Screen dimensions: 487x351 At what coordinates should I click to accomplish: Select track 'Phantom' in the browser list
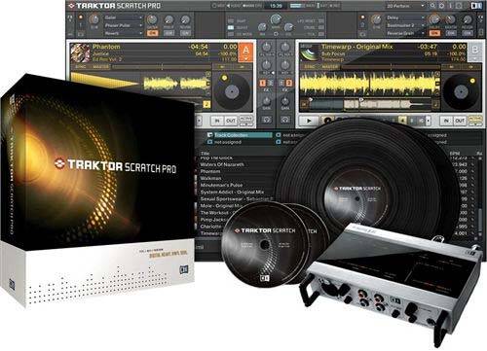[x=210, y=171]
